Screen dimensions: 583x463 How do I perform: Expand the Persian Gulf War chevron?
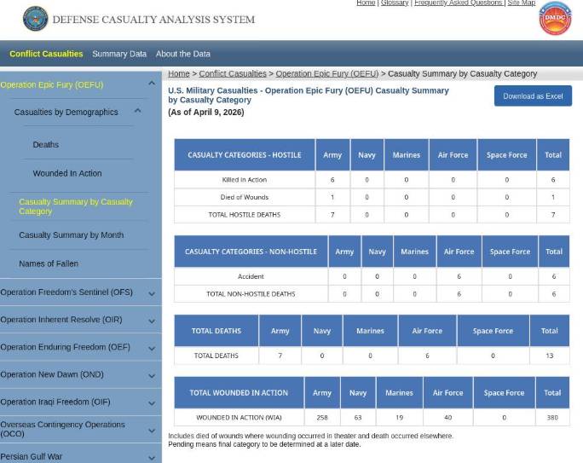152,458
